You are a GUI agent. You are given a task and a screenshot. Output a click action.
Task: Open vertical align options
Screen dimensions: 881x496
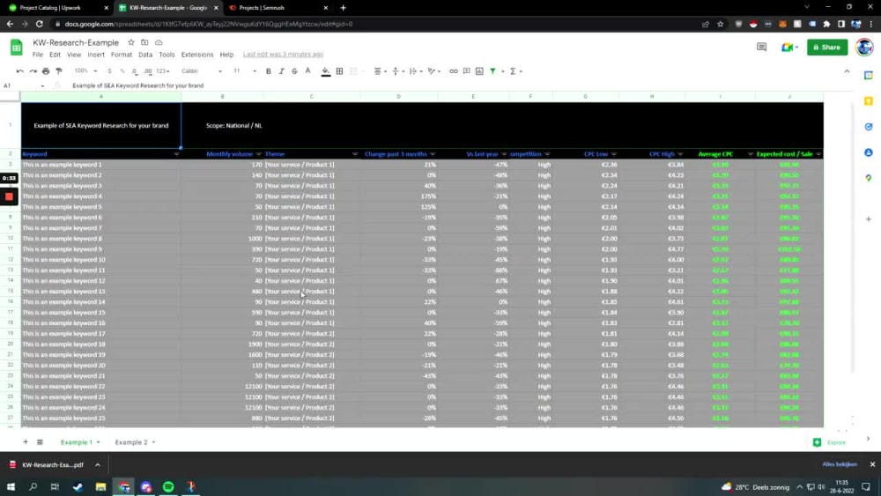[398, 71]
